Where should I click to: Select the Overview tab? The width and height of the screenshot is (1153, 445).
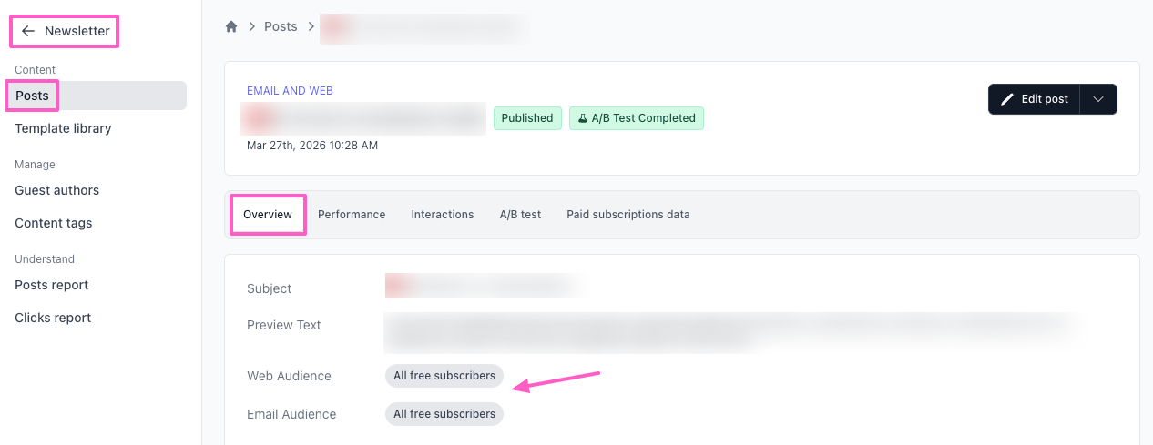tap(268, 215)
